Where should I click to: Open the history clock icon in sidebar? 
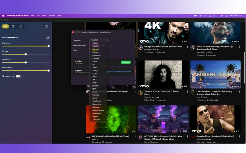21,26
